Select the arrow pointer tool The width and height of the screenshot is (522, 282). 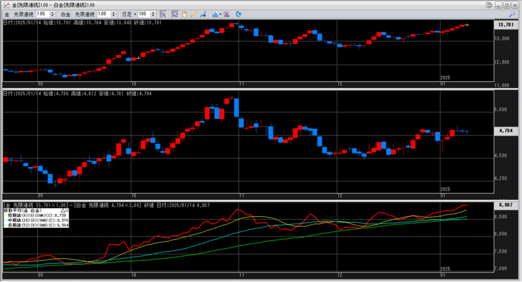pyautogui.click(x=175, y=14)
